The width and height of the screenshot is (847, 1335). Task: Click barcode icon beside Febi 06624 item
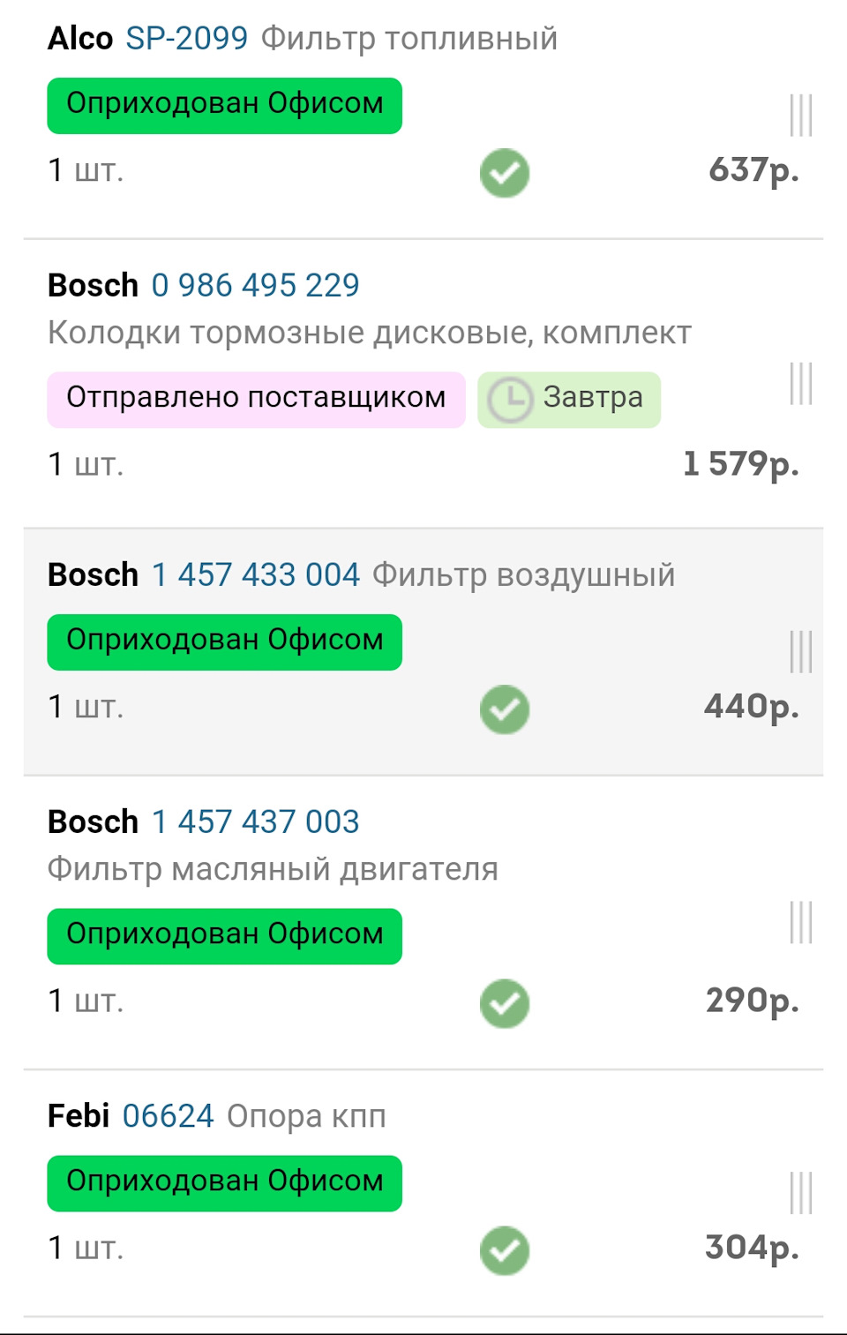click(800, 1193)
